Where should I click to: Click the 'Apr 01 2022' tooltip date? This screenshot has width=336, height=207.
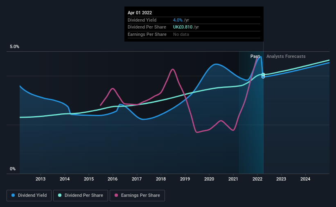coord(140,13)
